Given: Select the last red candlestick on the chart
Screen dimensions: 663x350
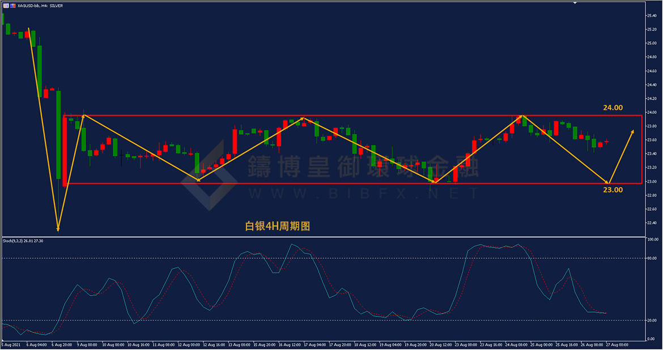Looking at the screenshot, I should 606,142.
